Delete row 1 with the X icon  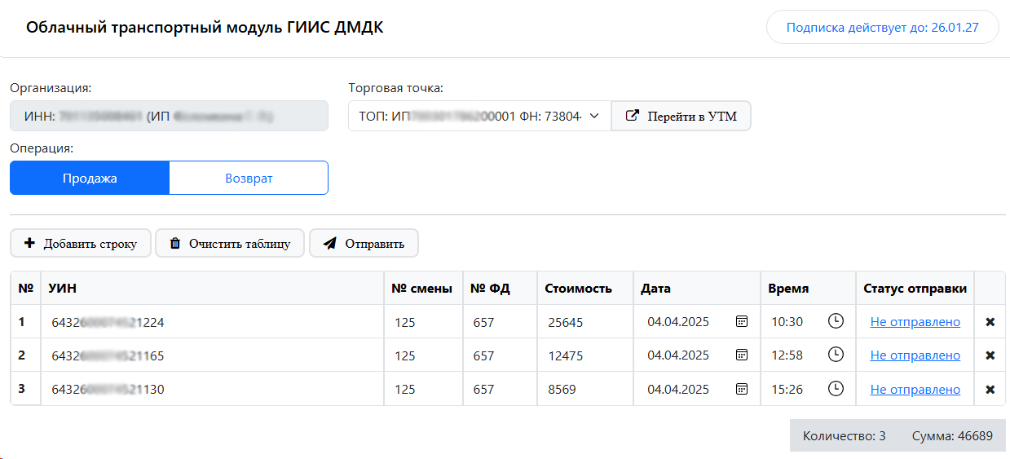pyautogui.click(x=990, y=322)
